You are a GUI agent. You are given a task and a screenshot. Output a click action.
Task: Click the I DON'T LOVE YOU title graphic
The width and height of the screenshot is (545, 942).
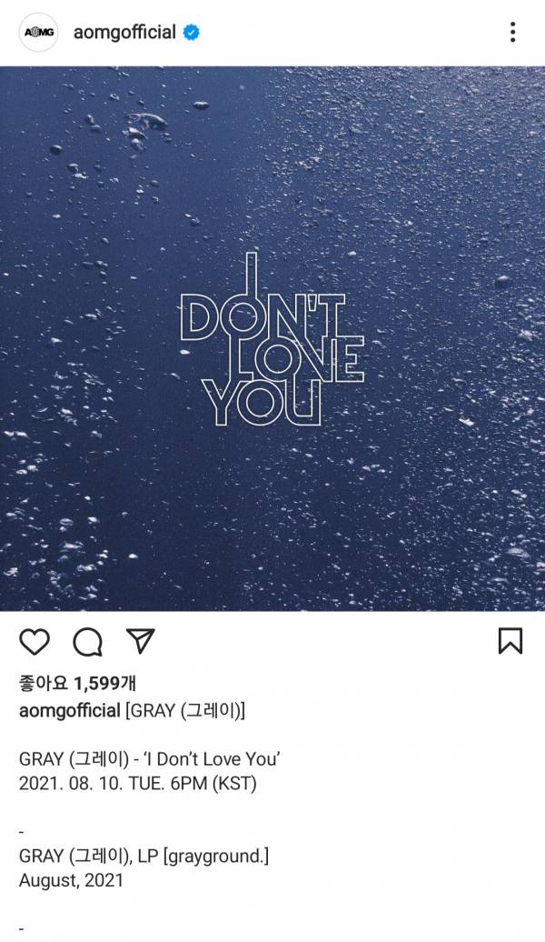coord(272,339)
